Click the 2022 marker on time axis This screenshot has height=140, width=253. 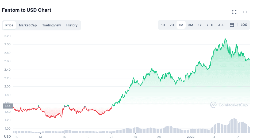point(190,137)
